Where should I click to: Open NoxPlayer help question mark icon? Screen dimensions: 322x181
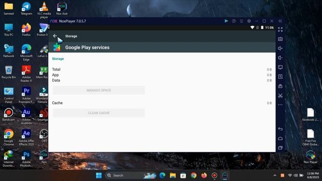click(x=234, y=21)
